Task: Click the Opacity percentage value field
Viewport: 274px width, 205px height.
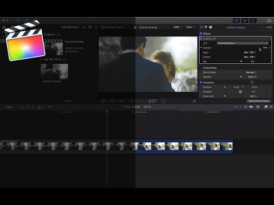Action: coord(252,77)
